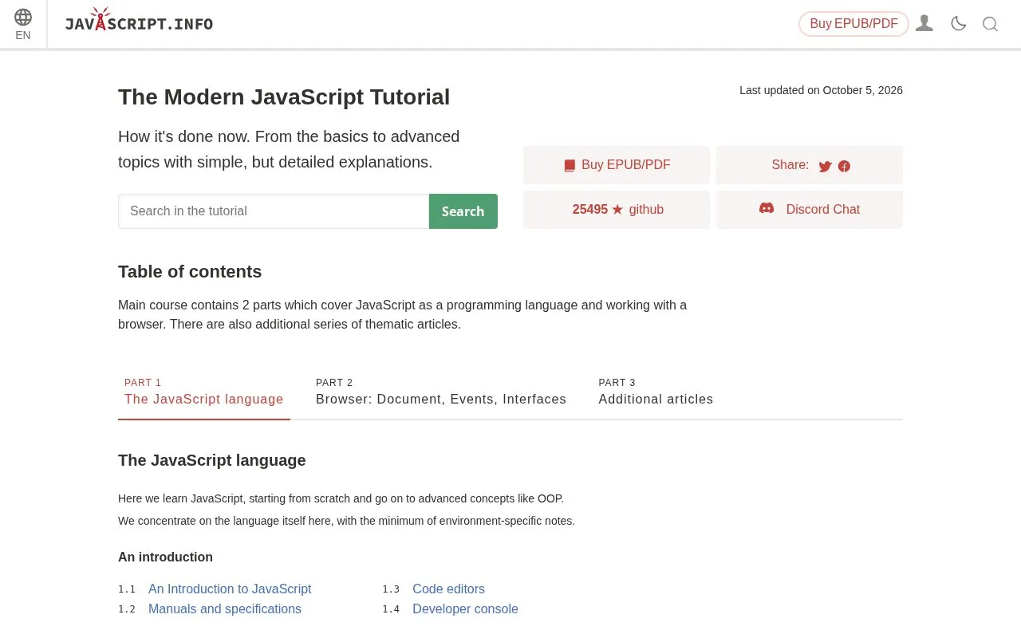Click the An introduction section heading
This screenshot has width=1021, height=638.
[165, 557]
